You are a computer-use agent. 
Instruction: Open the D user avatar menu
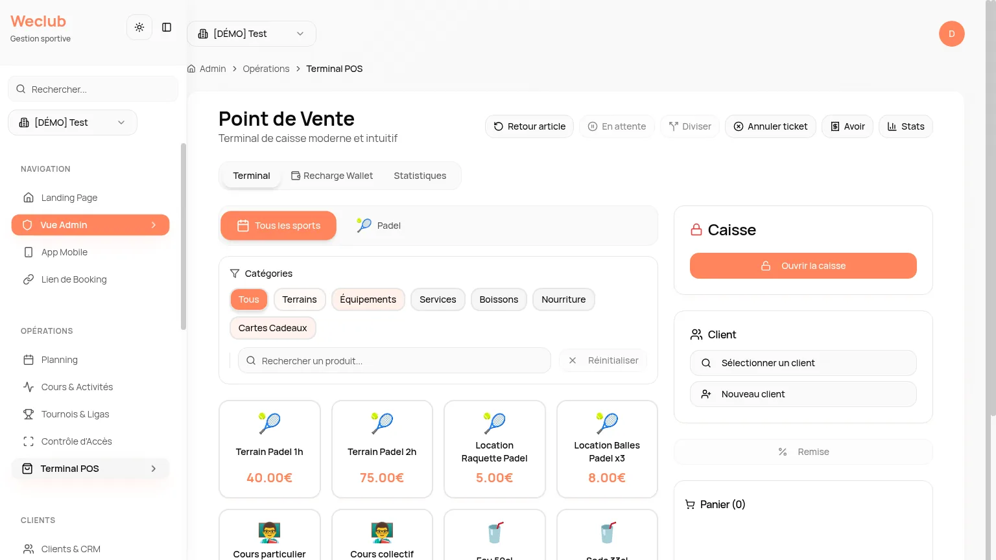[x=951, y=34]
